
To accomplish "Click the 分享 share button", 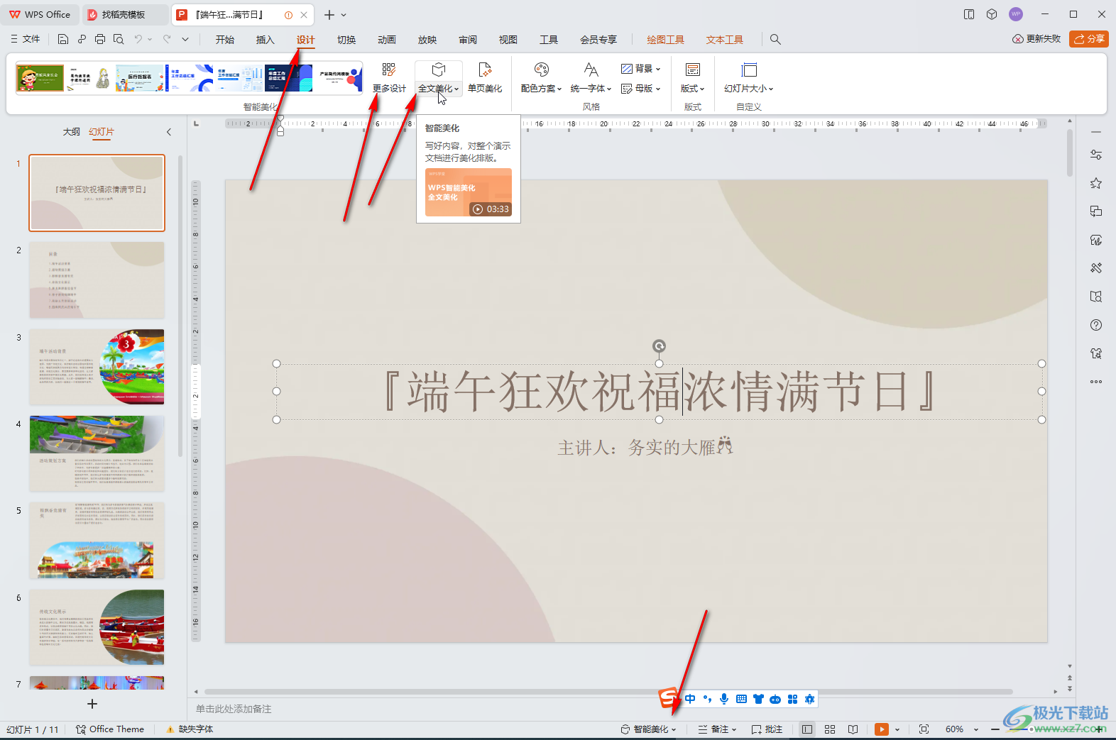I will tap(1089, 39).
